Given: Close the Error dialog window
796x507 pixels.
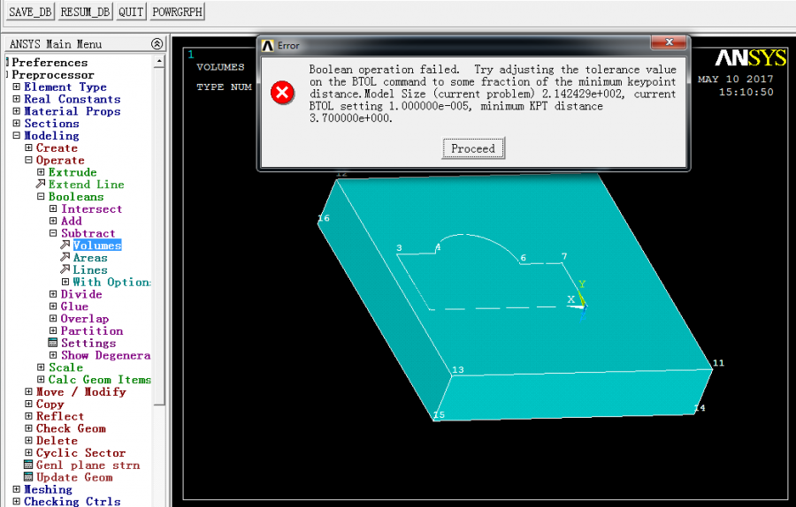Looking at the screenshot, I should [669, 42].
